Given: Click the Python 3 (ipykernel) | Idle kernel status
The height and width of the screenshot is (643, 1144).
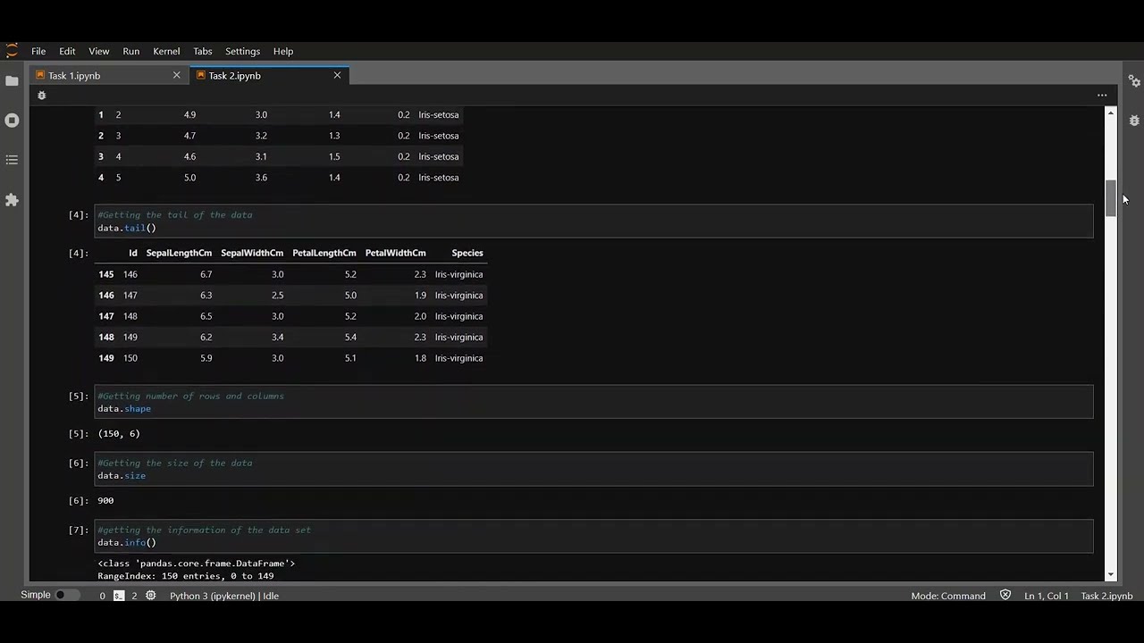Looking at the screenshot, I should (224, 596).
